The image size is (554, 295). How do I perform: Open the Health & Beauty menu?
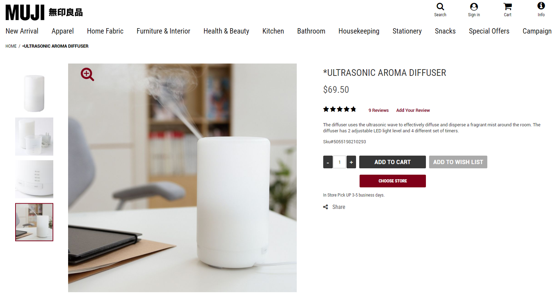click(x=226, y=31)
